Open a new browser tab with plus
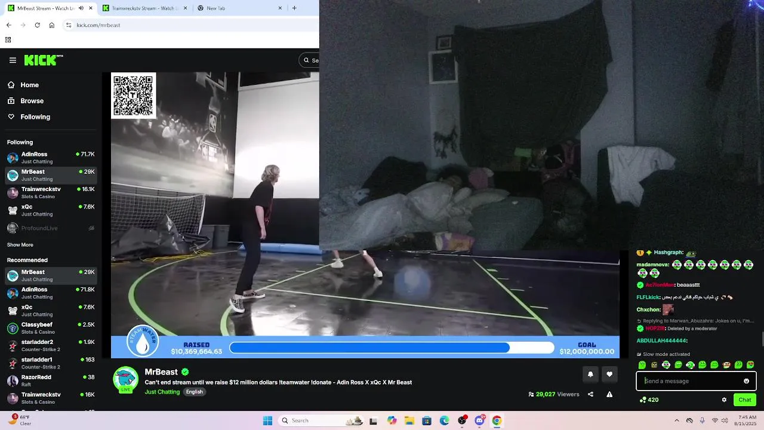The image size is (764, 430). (294, 8)
